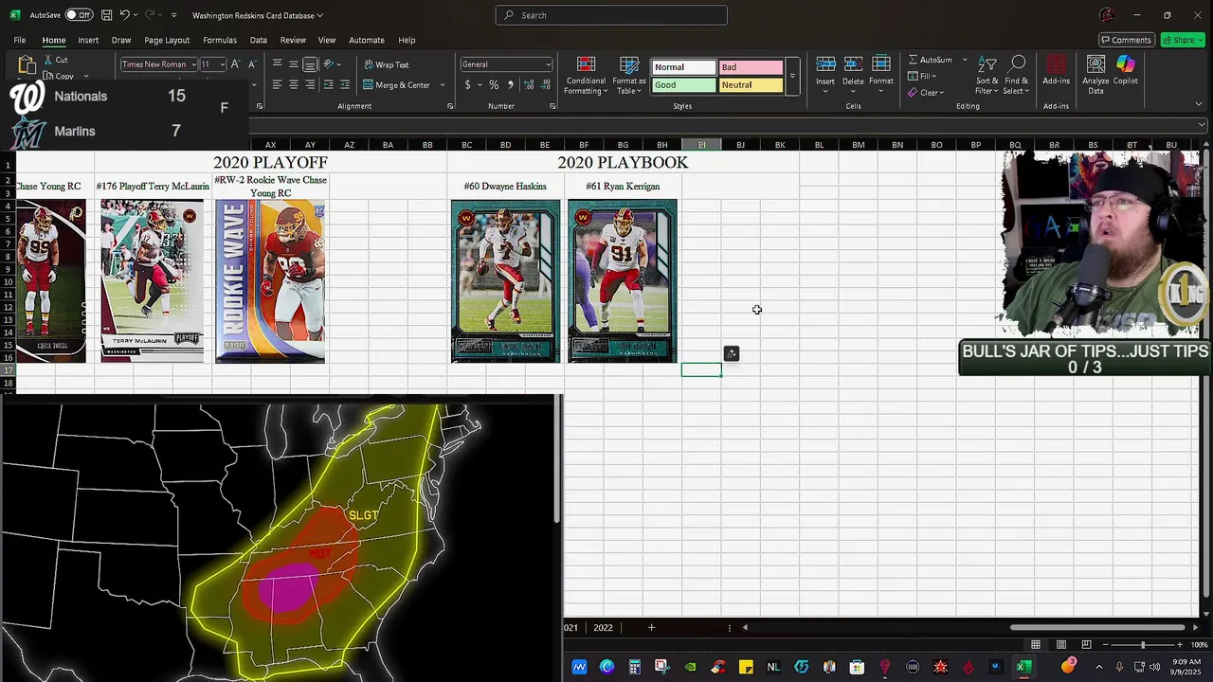Add a new sheet with plus button
Screen dimensions: 1213x682
(651, 627)
